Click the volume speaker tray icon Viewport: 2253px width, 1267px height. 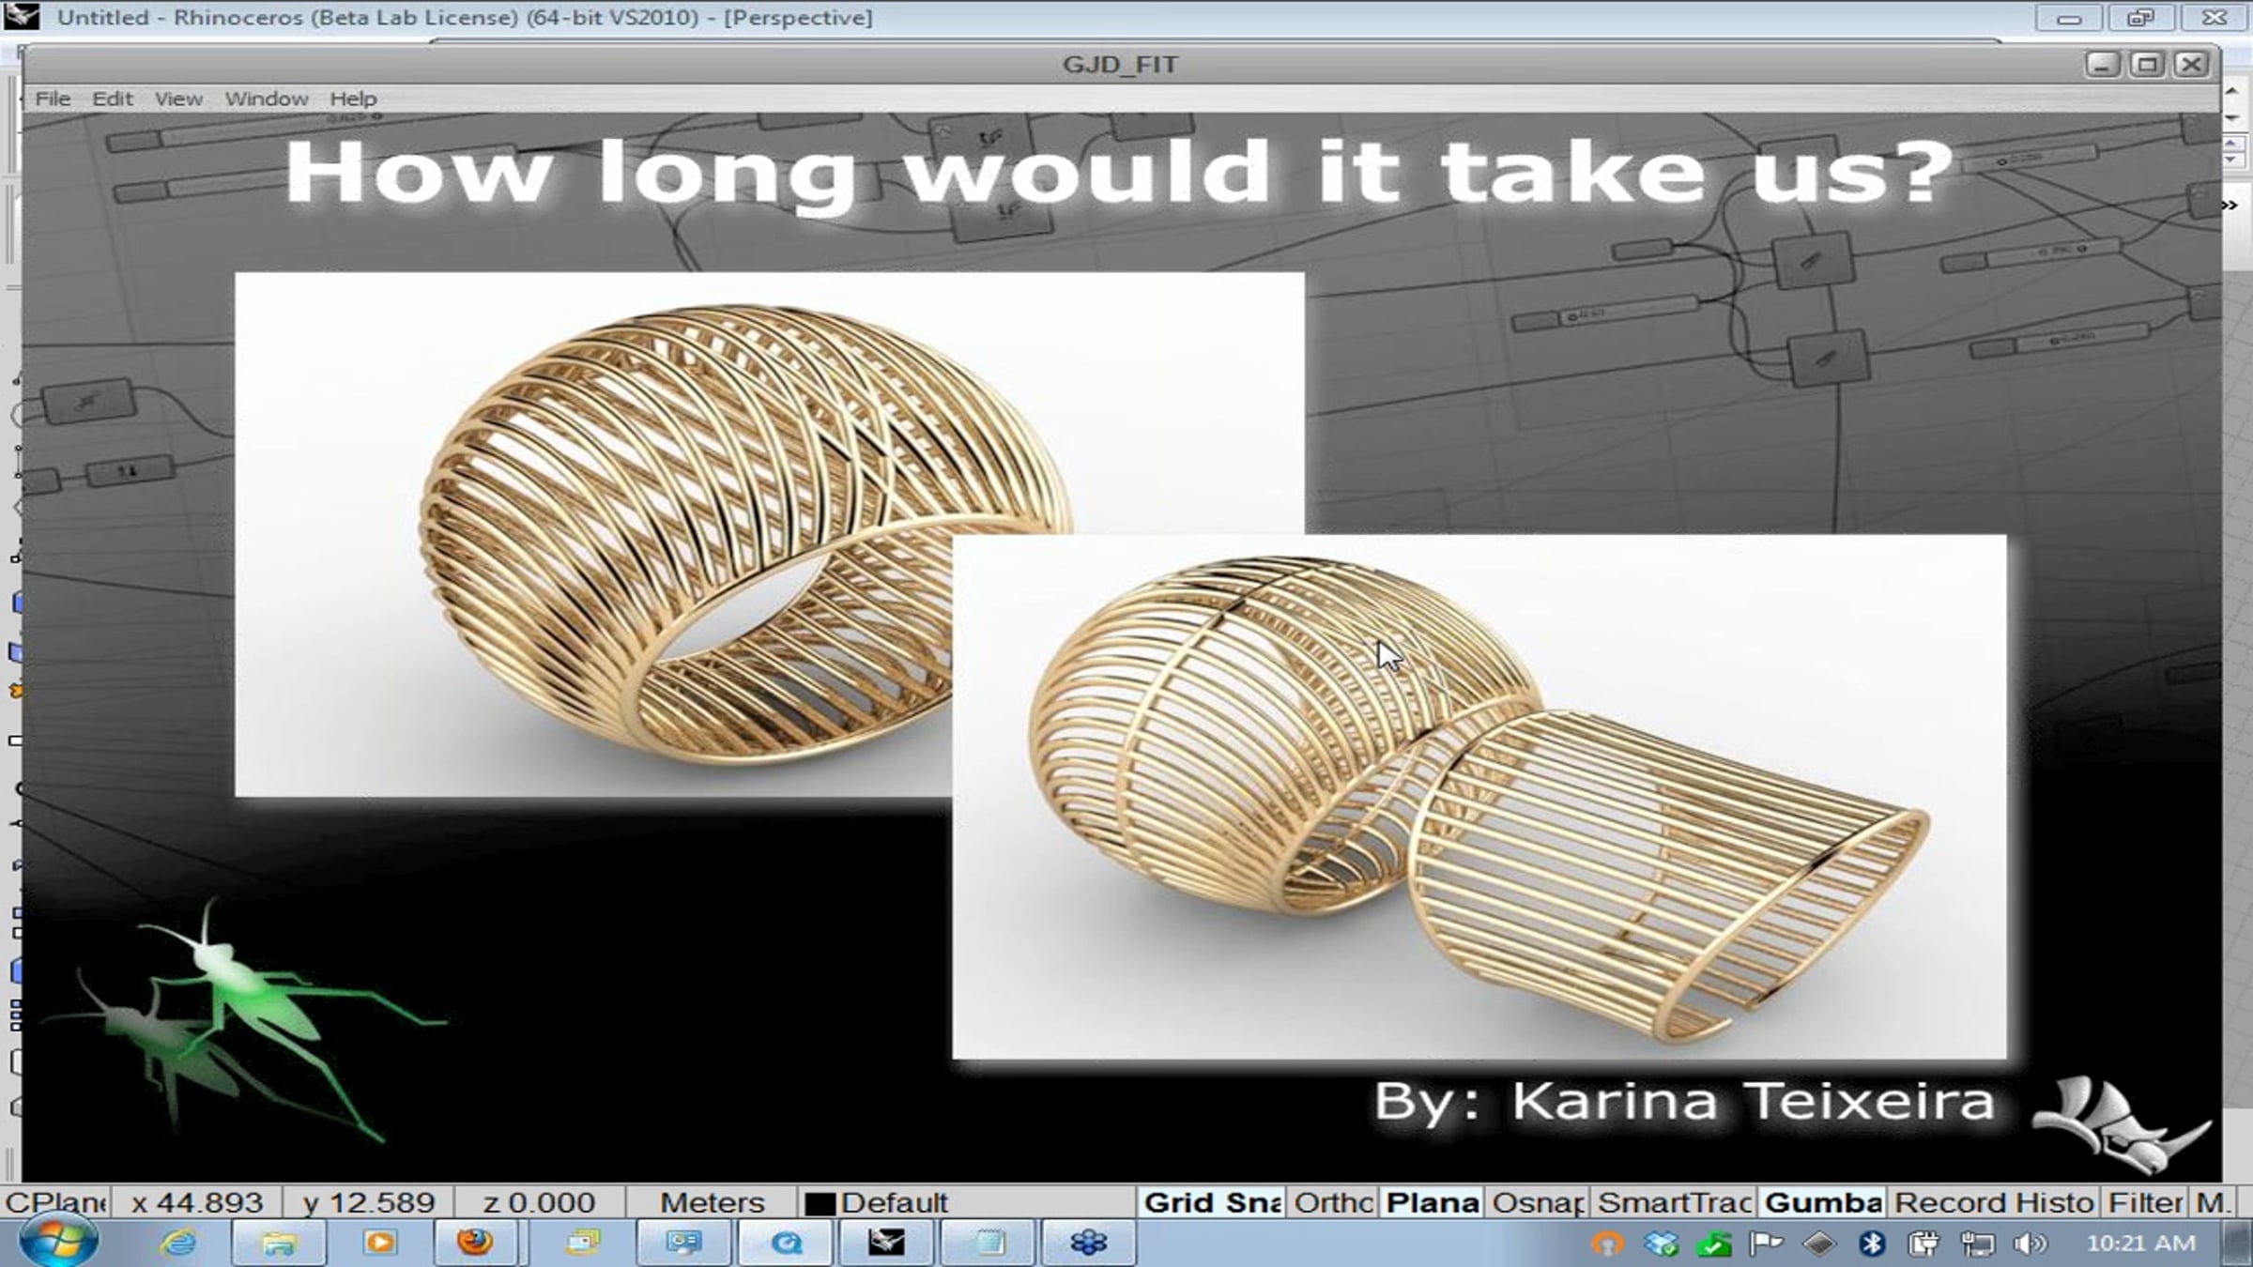[x=2029, y=1244]
